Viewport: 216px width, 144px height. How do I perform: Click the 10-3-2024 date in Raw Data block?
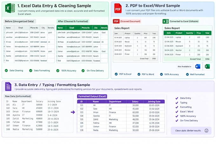tap(53, 112)
